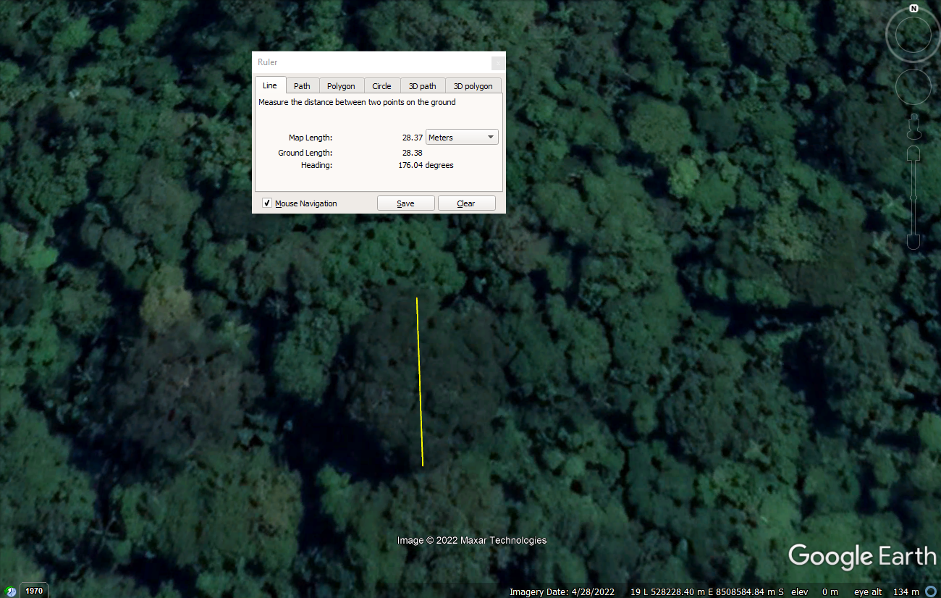Toggle the Mouse Navigation checkbox
941x598 pixels.
click(267, 203)
